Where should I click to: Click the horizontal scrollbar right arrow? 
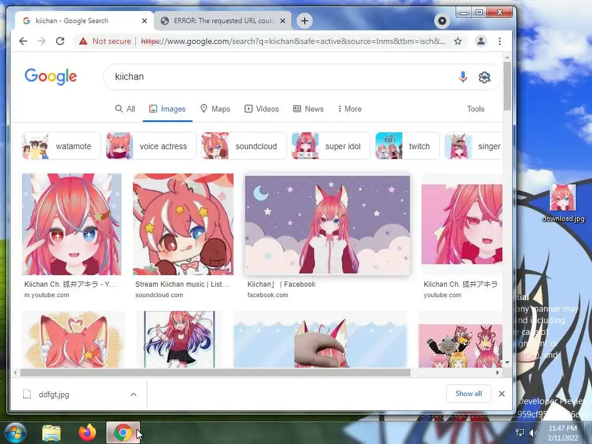coord(498,373)
